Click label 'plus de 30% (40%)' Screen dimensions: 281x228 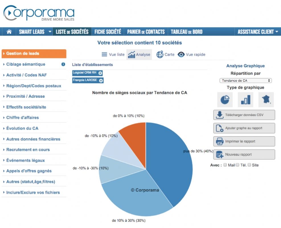click(198, 151)
